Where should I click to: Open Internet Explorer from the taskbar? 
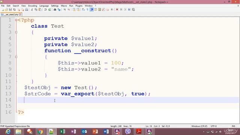[x=8, y=132]
